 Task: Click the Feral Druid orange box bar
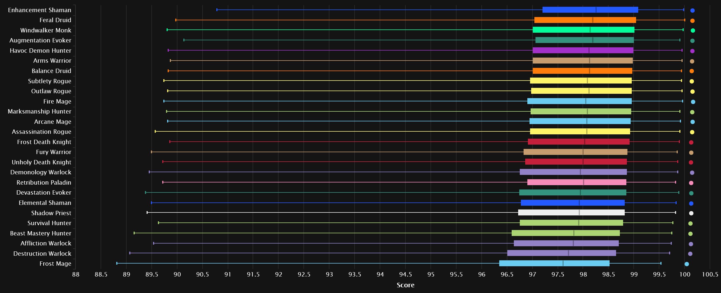click(x=585, y=20)
